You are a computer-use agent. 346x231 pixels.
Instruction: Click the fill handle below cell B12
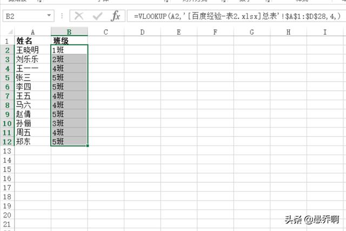(x=87, y=146)
